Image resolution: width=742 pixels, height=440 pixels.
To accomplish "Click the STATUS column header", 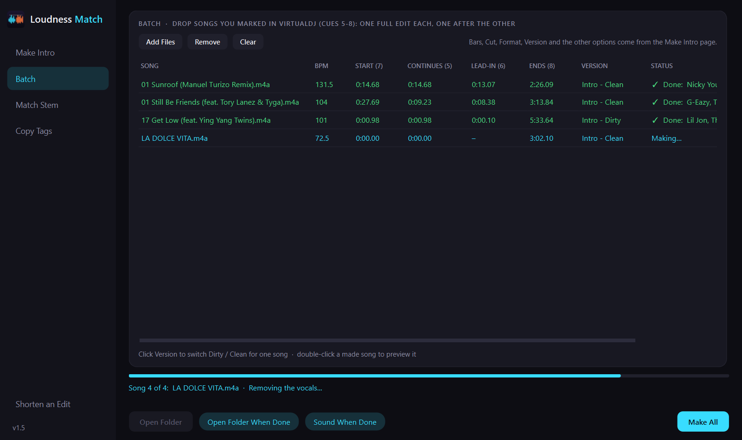I will coord(662,66).
